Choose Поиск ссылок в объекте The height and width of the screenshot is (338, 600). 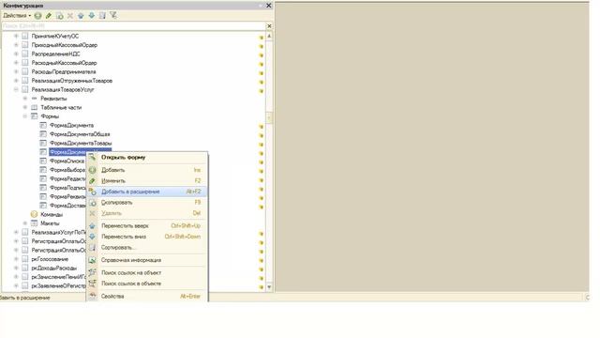(x=147, y=284)
